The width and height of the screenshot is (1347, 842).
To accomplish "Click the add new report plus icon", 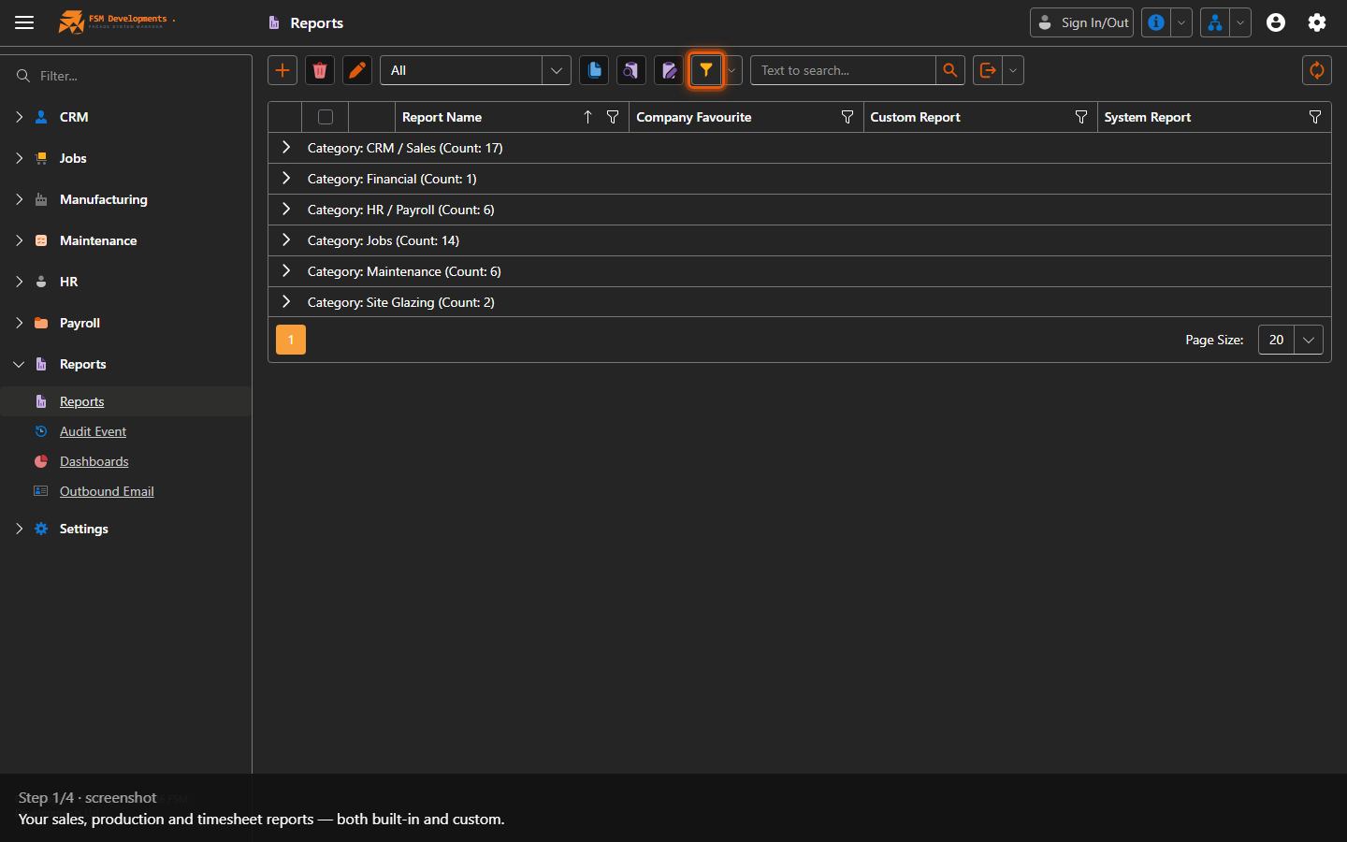I will pos(282,70).
